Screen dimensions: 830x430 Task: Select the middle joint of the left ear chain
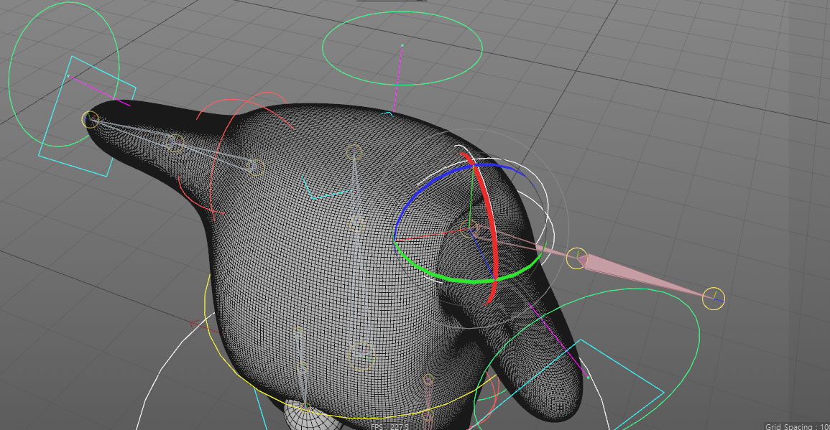pos(173,142)
